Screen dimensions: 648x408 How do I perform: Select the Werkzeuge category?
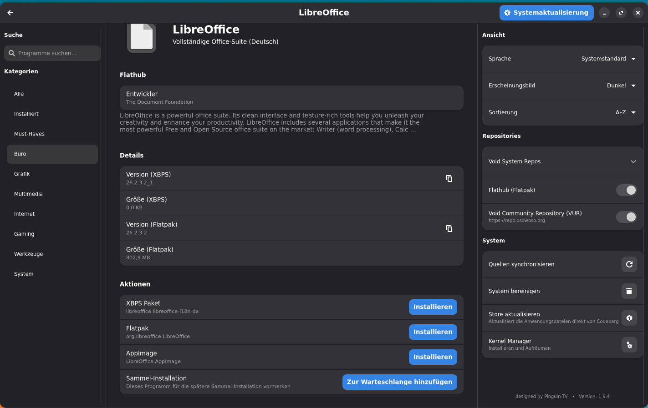52,254
